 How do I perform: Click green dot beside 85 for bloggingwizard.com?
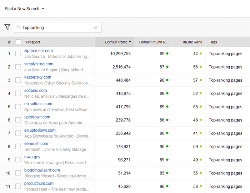167,173
